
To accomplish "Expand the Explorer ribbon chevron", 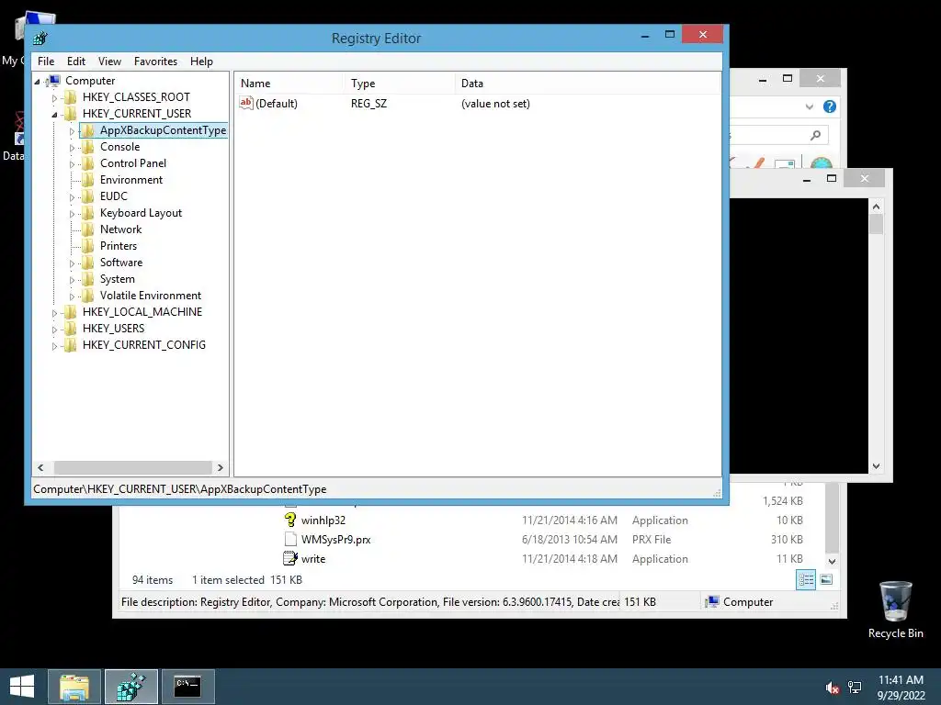I will click(809, 106).
